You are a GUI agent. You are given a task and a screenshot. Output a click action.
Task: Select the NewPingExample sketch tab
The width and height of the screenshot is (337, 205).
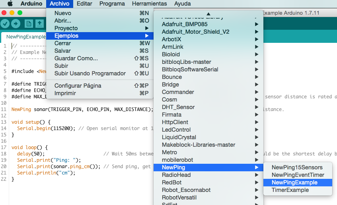click(x=25, y=37)
